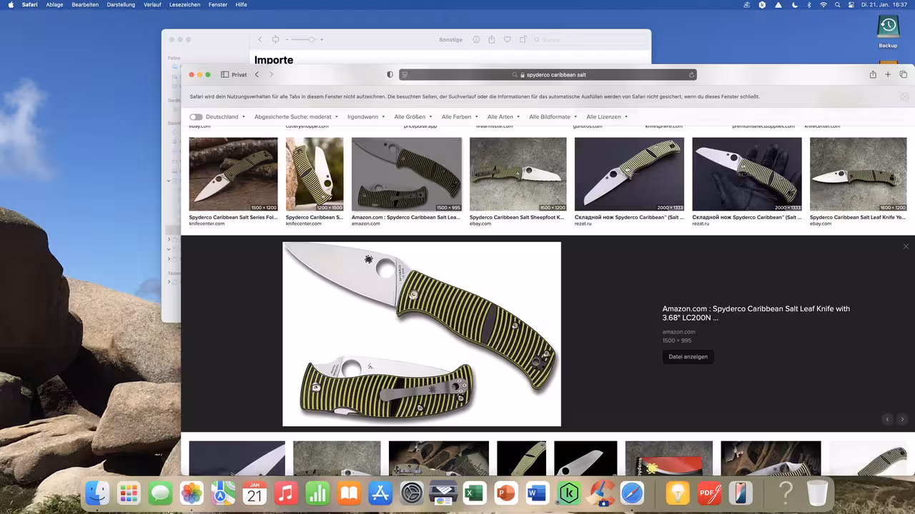Image resolution: width=915 pixels, height=514 pixels.
Task: Open Books from the Dock
Action: point(349,493)
